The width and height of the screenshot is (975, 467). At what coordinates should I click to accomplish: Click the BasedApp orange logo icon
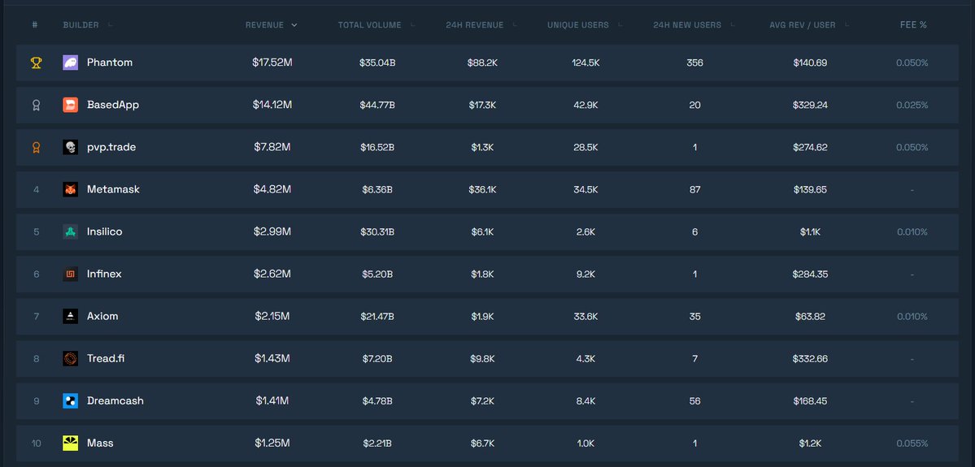pyautogui.click(x=70, y=105)
